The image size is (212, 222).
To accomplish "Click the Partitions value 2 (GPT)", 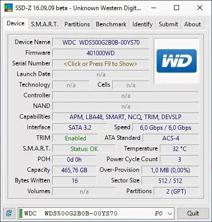I will click(176, 191).
